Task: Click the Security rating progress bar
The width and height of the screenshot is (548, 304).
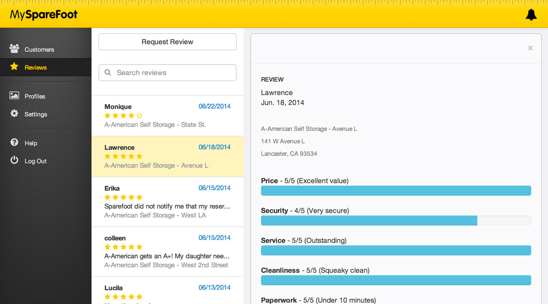Action: pyautogui.click(x=396, y=221)
